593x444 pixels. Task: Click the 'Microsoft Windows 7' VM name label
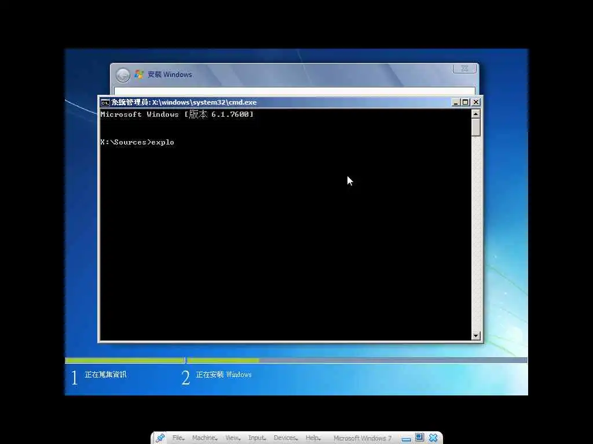click(x=363, y=438)
